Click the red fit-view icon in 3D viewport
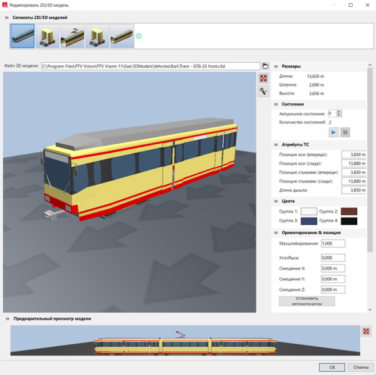Screen dimensions: 376x375 point(263,78)
